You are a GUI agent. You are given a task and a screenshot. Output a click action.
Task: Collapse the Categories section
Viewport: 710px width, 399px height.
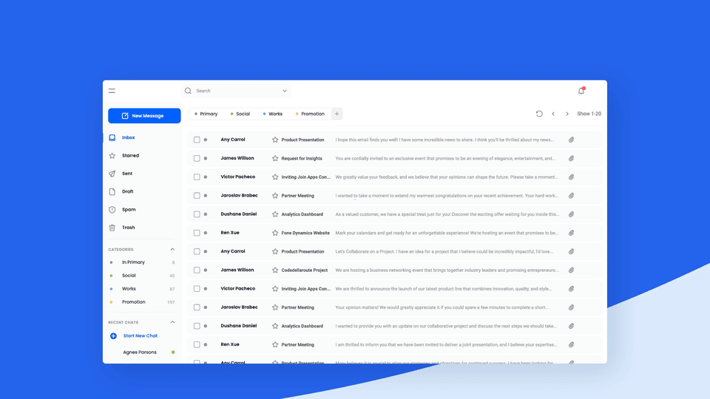point(172,250)
